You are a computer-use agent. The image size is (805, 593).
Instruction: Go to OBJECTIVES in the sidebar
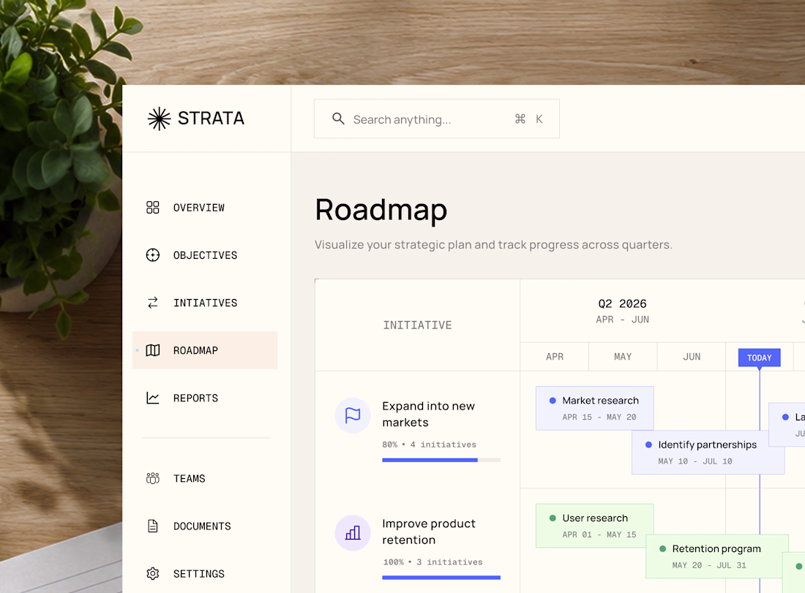point(205,255)
